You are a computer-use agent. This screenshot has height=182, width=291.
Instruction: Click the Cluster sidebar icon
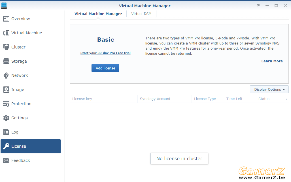tap(6, 47)
